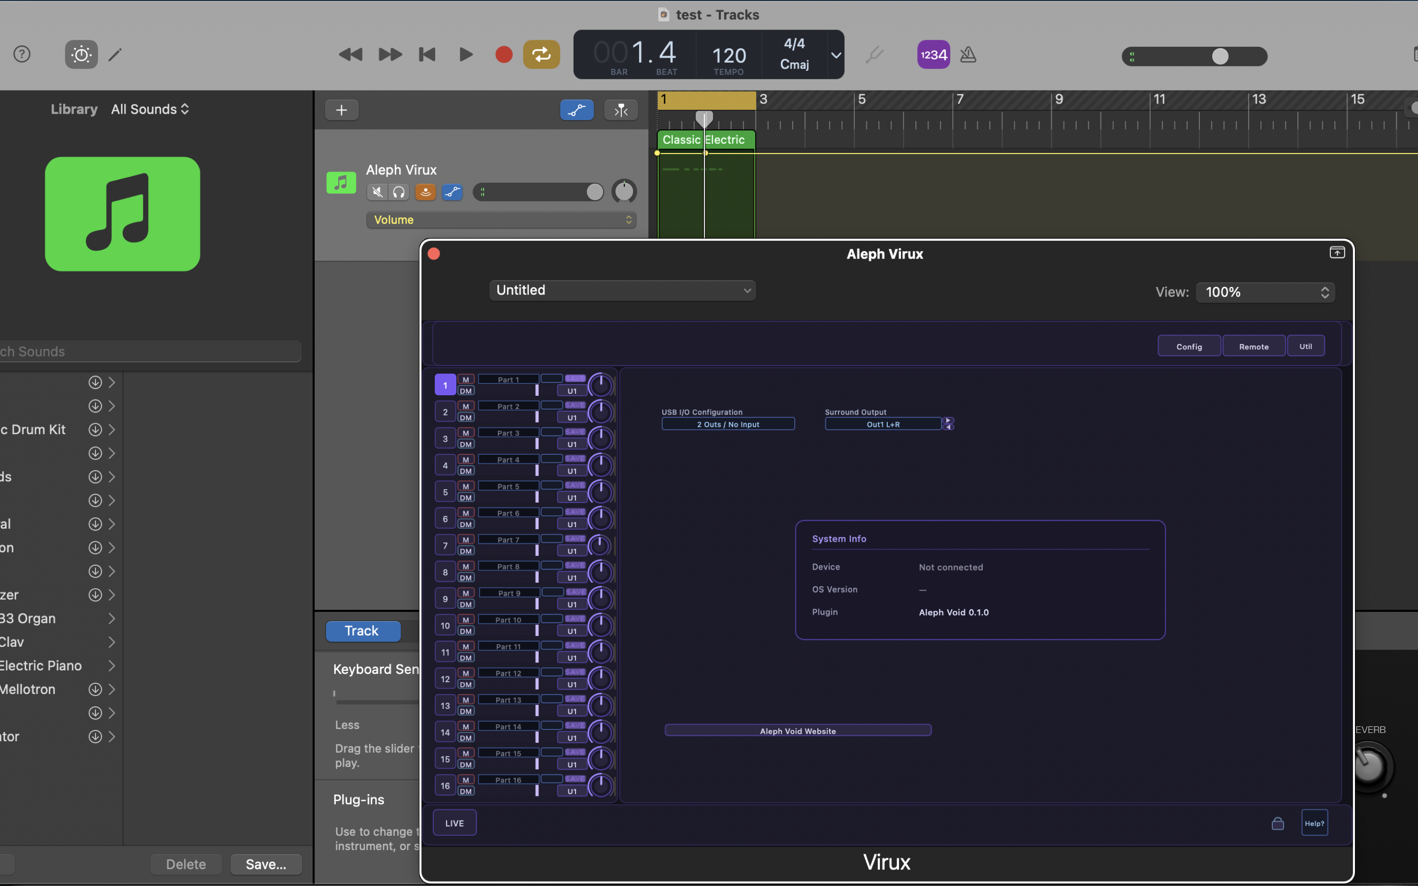
Task: Click the Delete button in Library
Action: (186, 864)
